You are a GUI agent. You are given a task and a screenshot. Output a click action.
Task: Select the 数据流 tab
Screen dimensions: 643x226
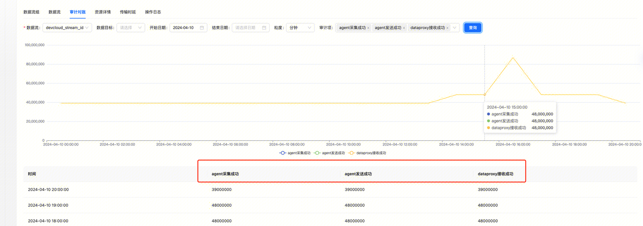tap(54, 12)
